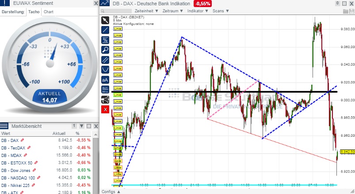The width and height of the screenshot is (355, 194).
Task: Open DB - TecDAX instrument link
Action: pos(13,148)
